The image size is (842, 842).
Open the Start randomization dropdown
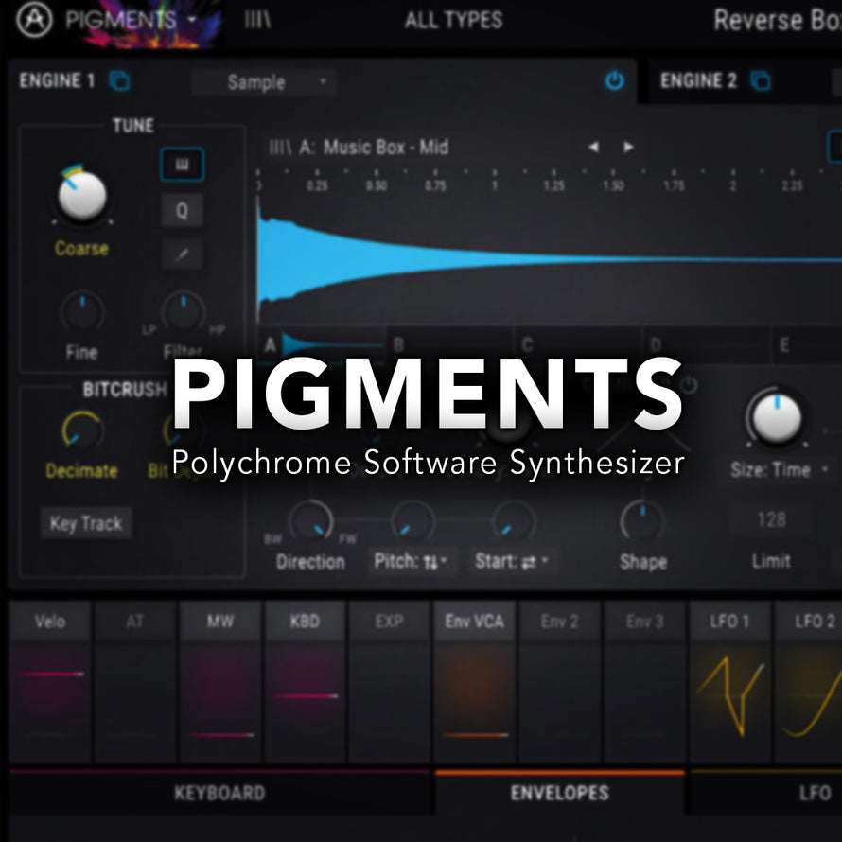512,561
